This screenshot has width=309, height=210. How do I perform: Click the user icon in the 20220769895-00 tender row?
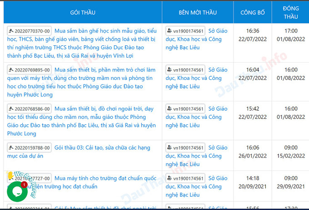coord(169,70)
